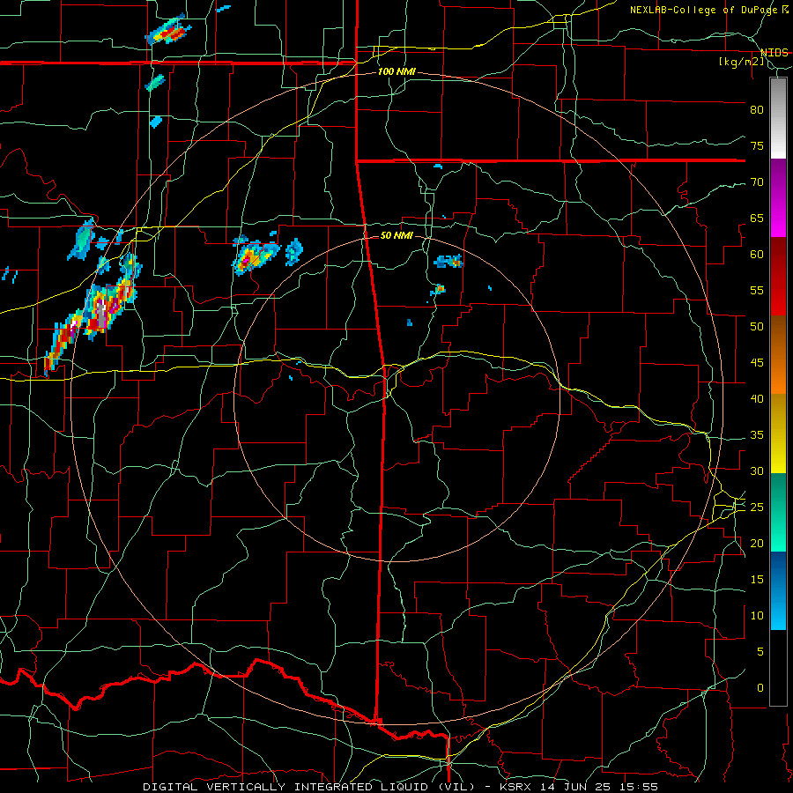This screenshot has height=793, width=793.
Task: Click the scale value 55
Action: pos(757,290)
